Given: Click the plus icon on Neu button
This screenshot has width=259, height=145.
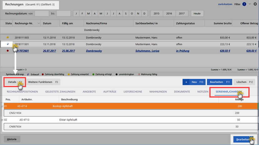Looking at the screenshot, I should click(186, 82).
